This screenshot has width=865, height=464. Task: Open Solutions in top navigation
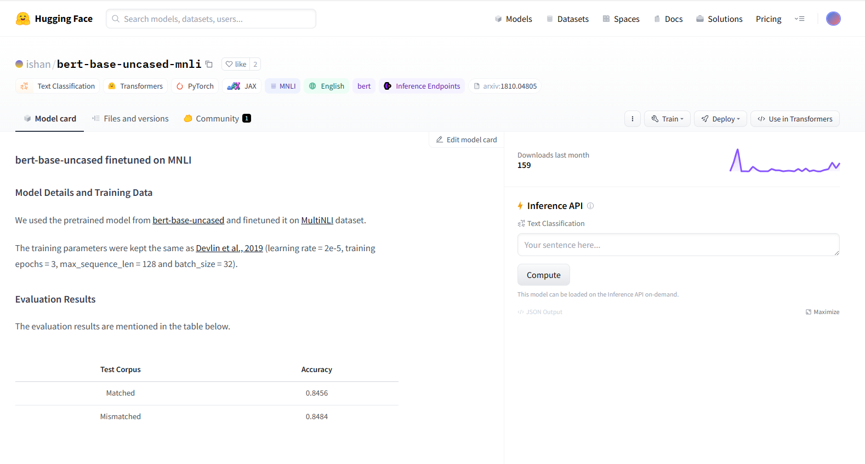click(719, 19)
